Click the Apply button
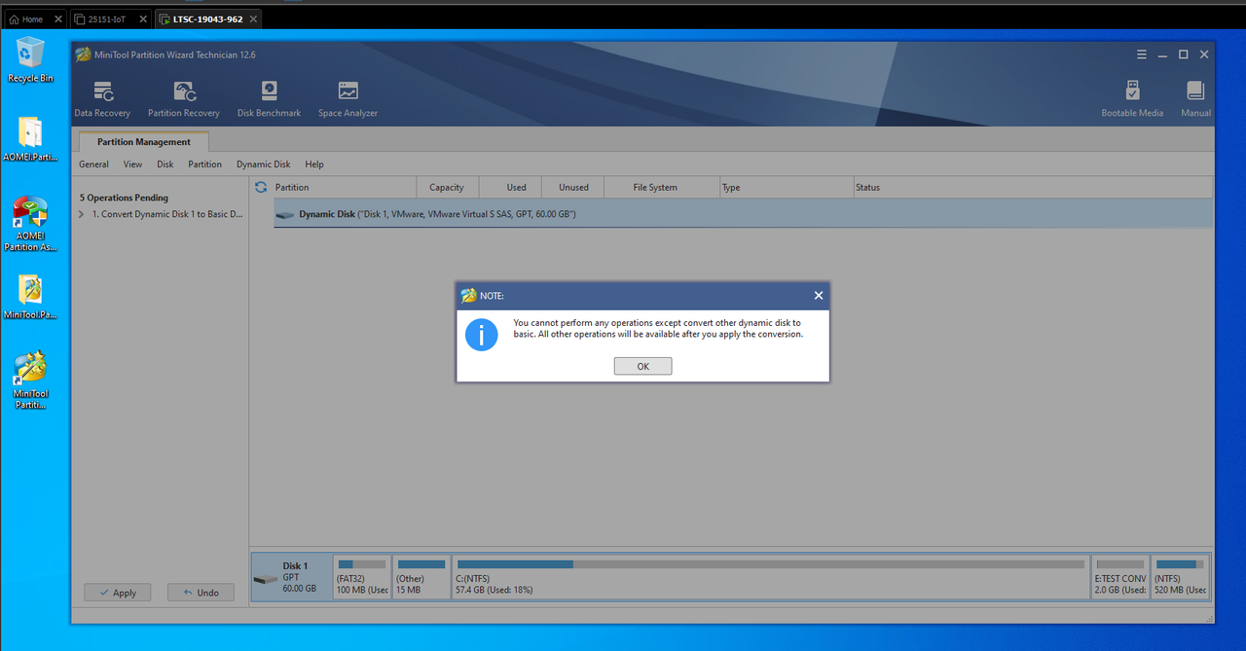 click(x=117, y=593)
